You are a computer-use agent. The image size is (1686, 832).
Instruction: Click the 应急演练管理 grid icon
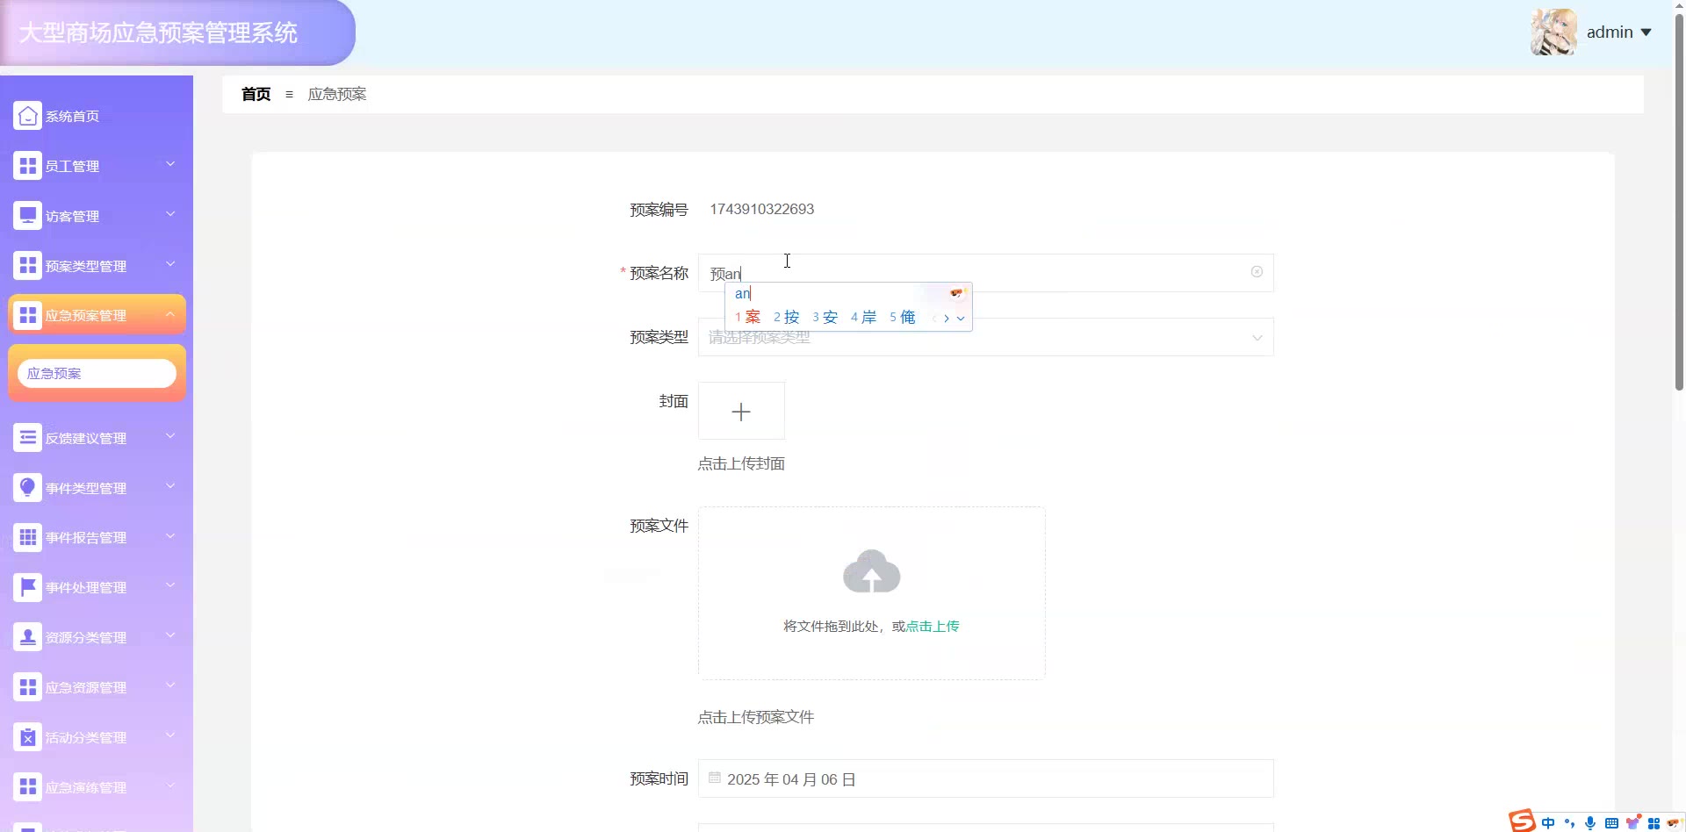point(27,787)
